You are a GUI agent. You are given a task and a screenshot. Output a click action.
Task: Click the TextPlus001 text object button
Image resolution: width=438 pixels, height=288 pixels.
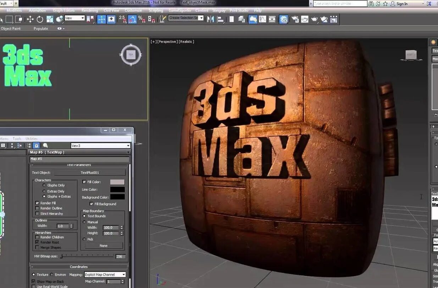click(x=90, y=173)
